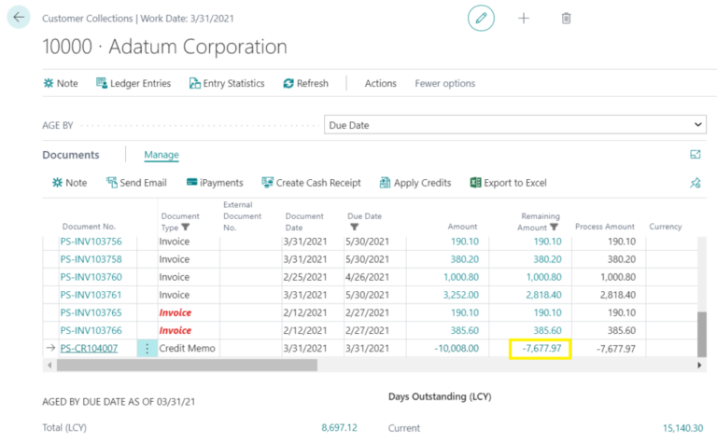Screen dimensions: 717x443
Task: Expand Documents part with pop-out icon
Action: point(695,155)
